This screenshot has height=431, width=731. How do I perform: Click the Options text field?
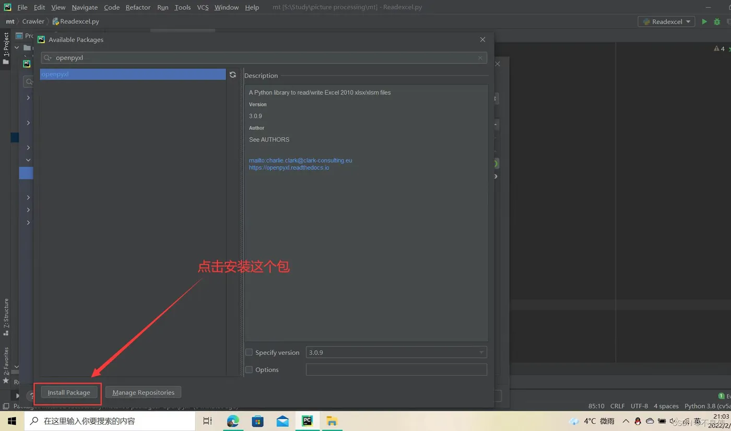click(x=396, y=369)
